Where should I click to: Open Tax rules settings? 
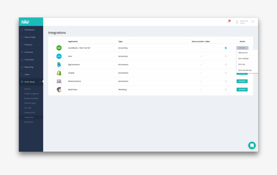click(28, 108)
